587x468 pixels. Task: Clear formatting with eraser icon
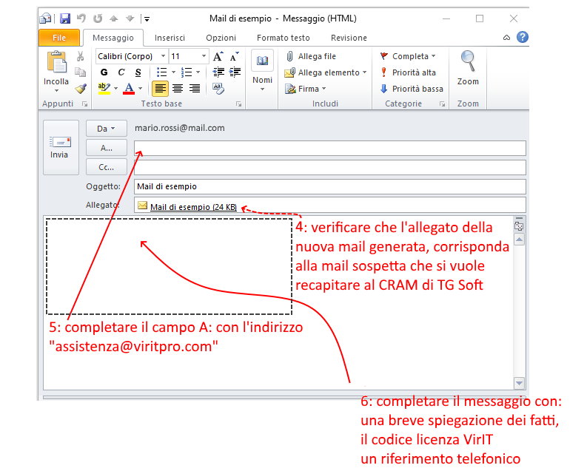[x=218, y=89]
